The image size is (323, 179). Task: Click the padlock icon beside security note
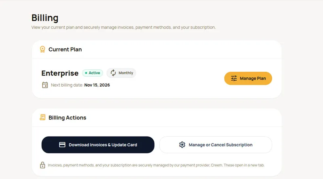click(42, 165)
